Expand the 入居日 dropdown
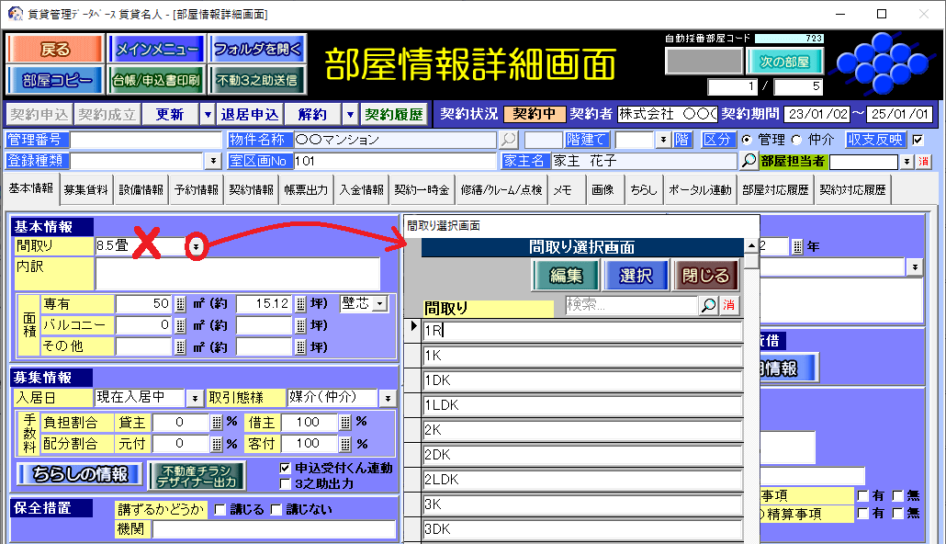Viewport: 946px width, 544px height. [195, 398]
